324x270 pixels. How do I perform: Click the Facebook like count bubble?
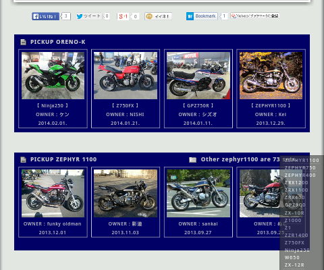pos(66,16)
